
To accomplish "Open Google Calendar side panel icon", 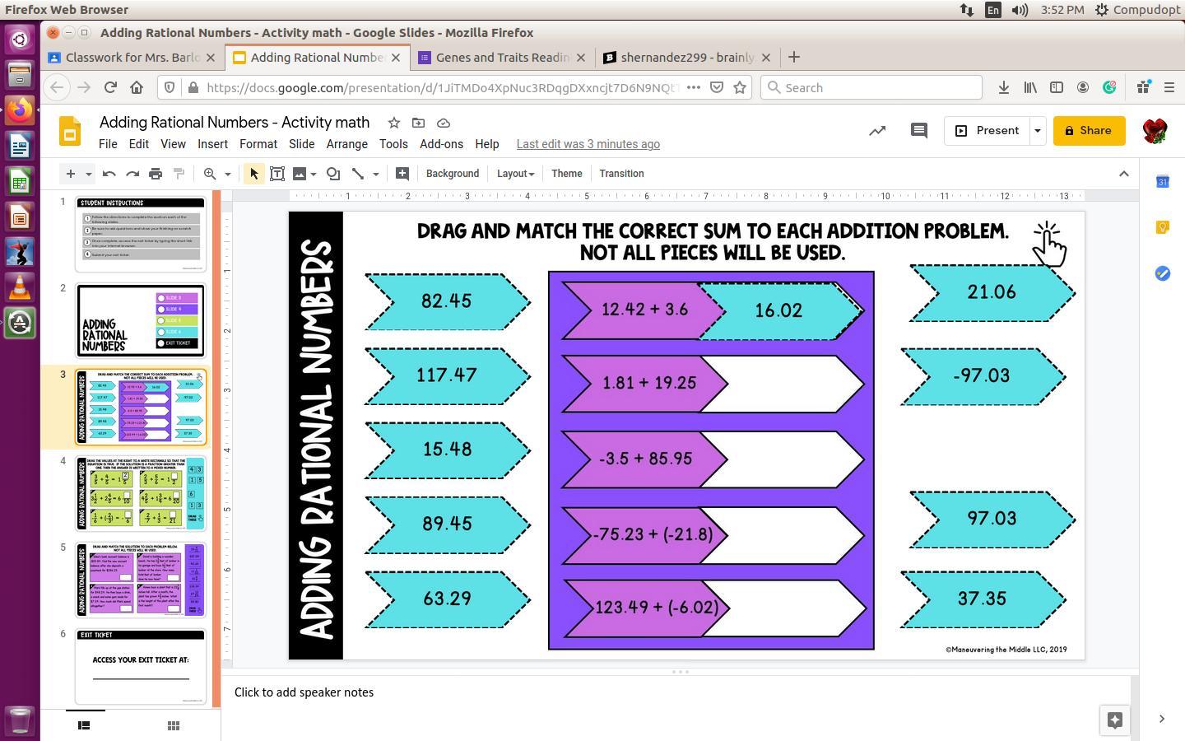I will pos(1163,181).
